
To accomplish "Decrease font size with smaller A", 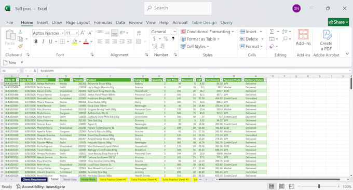I will [x=90, y=33].
